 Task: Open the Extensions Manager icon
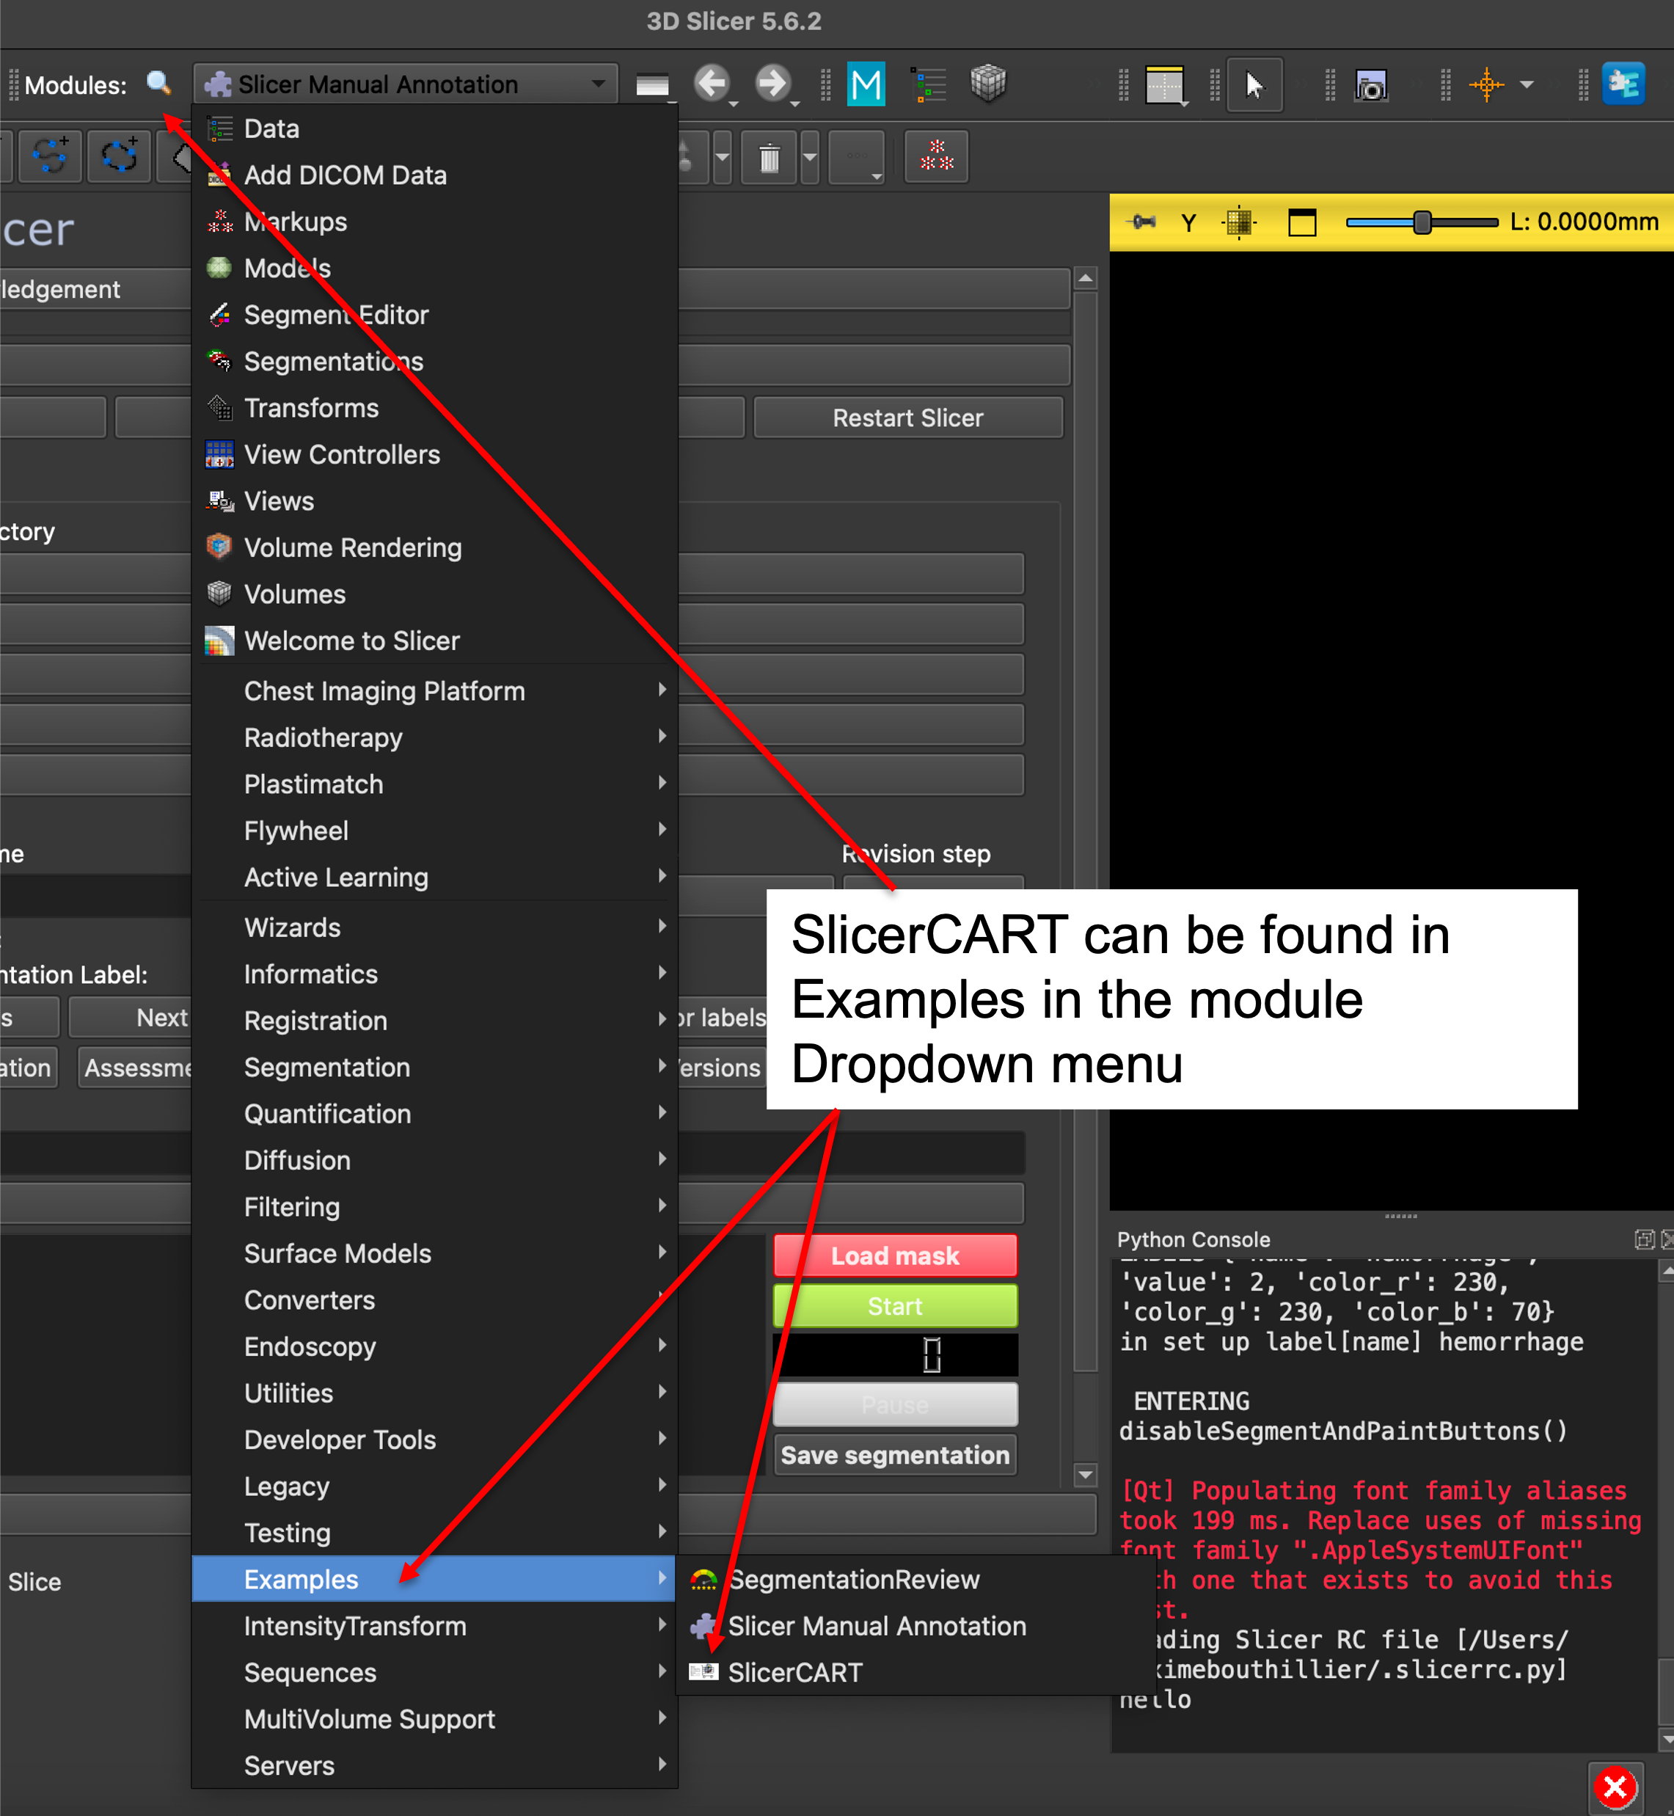1623,84
